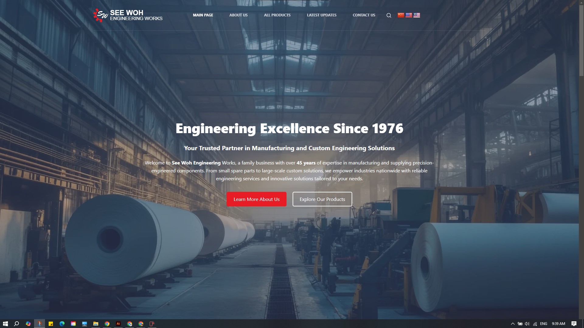Navigate to LATEST UPDATES in the menu
This screenshot has width=584, height=328.
click(x=322, y=15)
